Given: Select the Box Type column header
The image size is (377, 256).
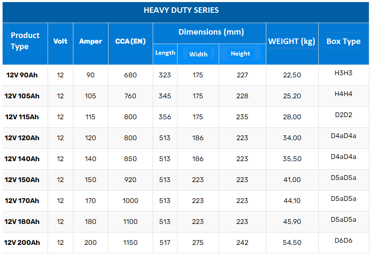Looking at the screenshot, I should tap(343, 41).
